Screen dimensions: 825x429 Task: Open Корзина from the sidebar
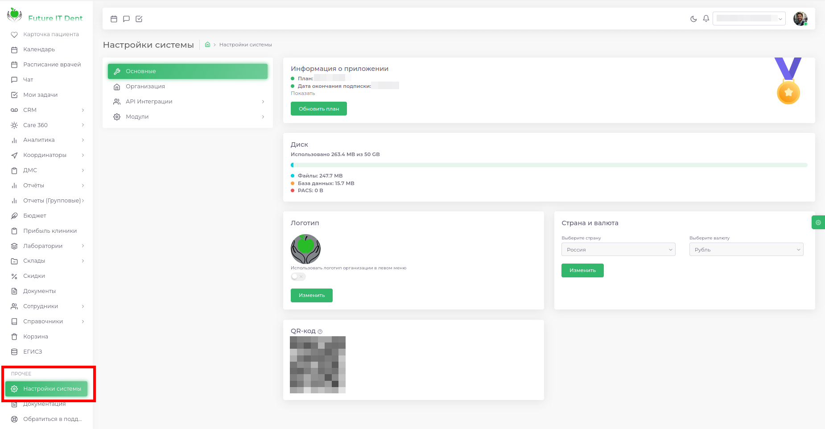pos(35,336)
